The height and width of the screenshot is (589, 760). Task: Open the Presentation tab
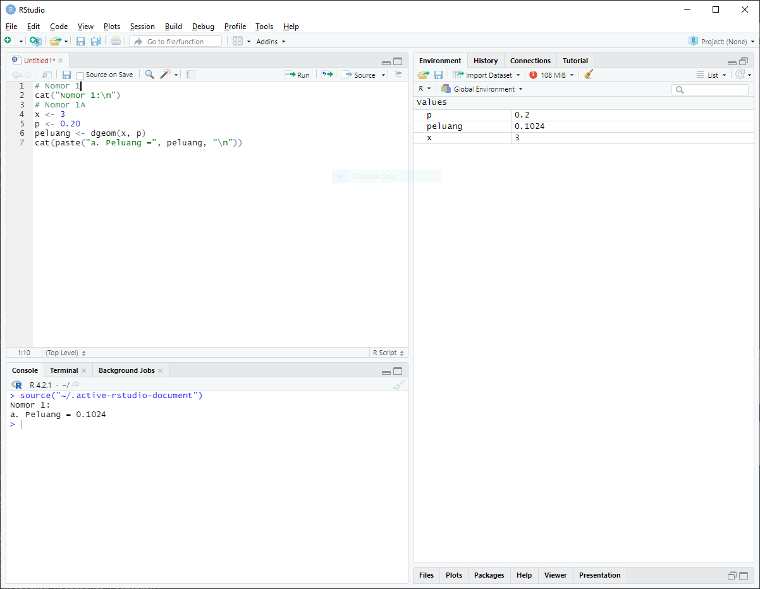(600, 575)
